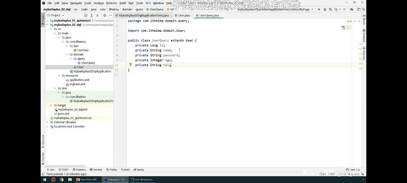Expand all nodes in the Project panel
Viewport: 407px width, 183px height.
[91, 15]
